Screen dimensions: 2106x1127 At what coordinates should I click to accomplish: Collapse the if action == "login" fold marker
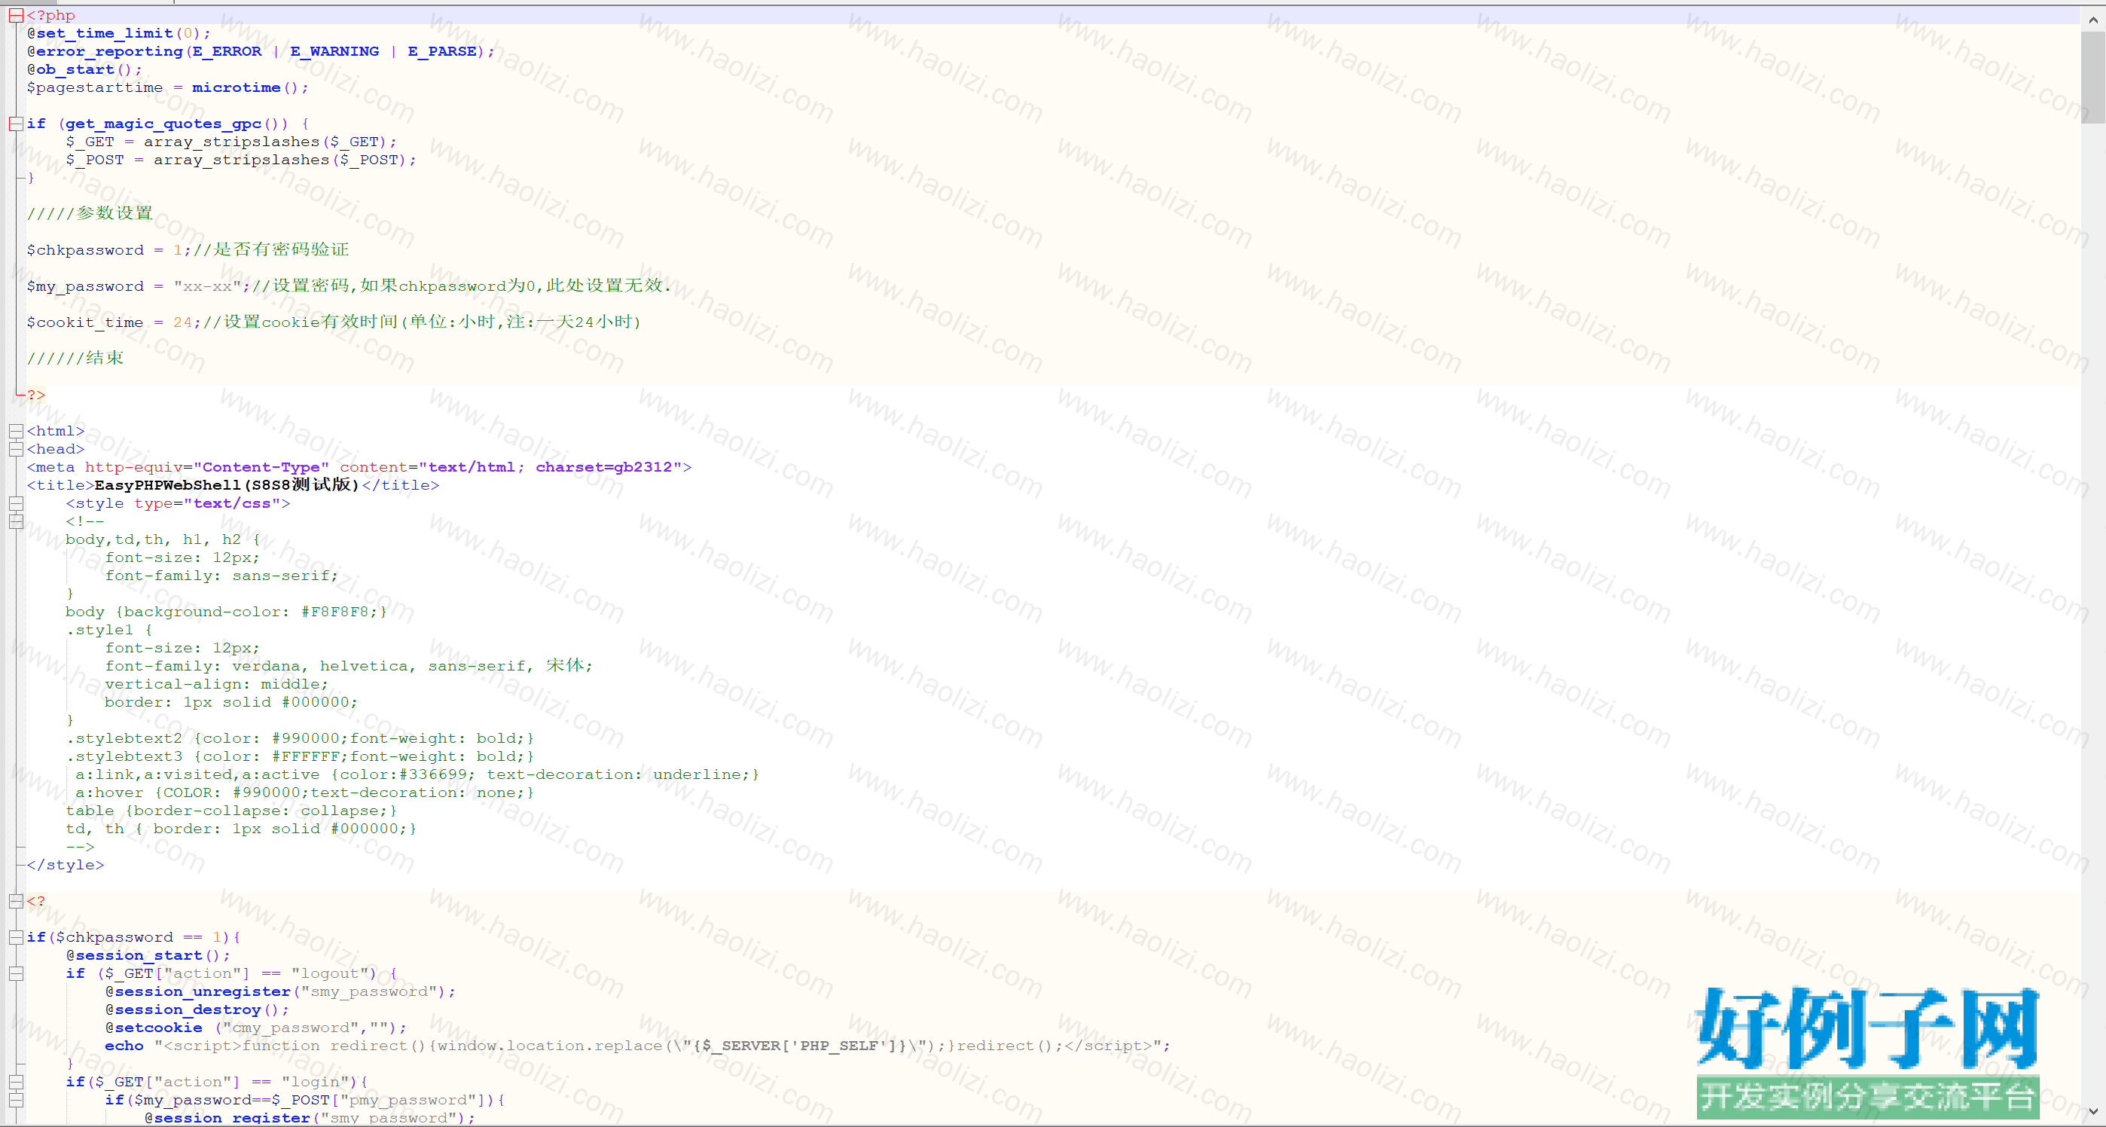(16, 1082)
